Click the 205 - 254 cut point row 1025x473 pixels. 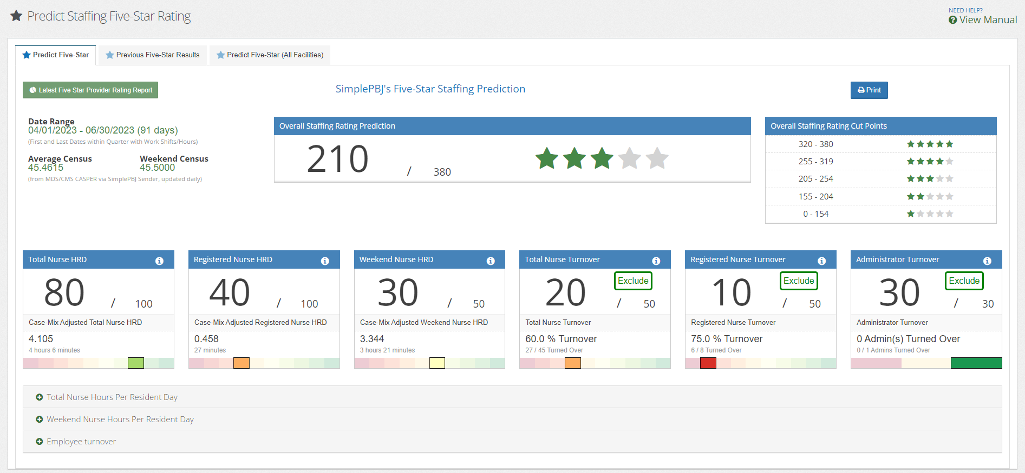[881, 179]
